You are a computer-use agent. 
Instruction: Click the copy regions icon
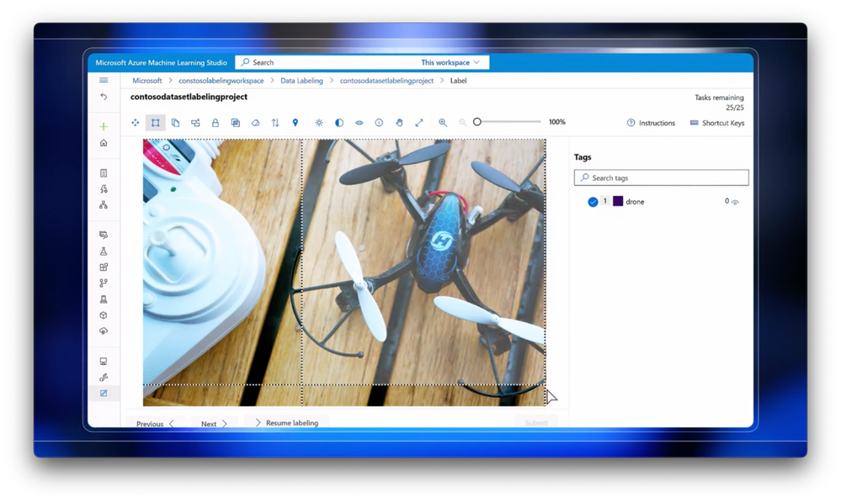click(175, 123)
